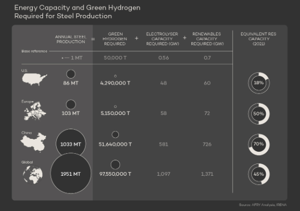The image size is (300, 211).
Task: Click the U.S. map silhouette icon
Action: coord(34,79)
